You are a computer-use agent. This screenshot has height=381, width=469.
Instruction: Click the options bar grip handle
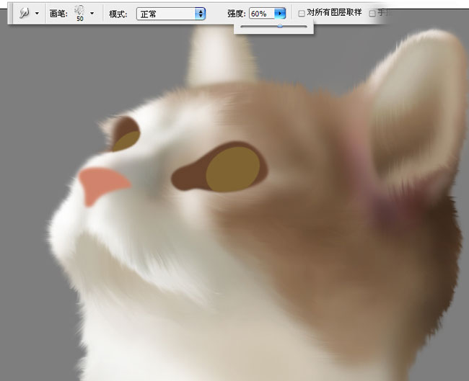pos(11,13)
